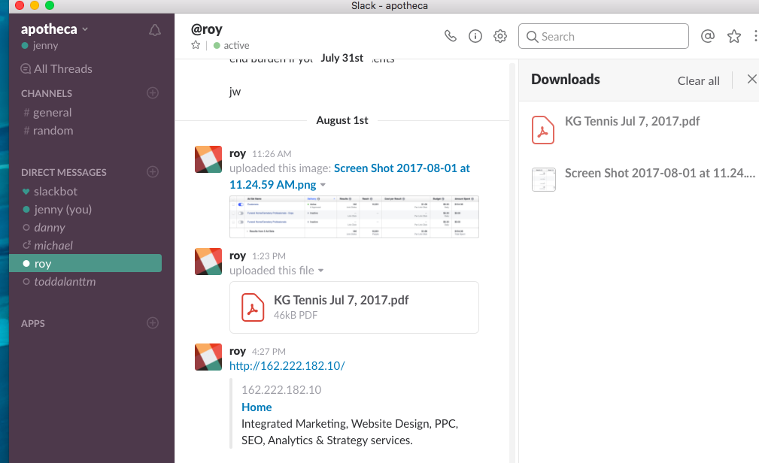
Task: Click the 4:27 PM message timestamp
Action: [x=269, y=352]
